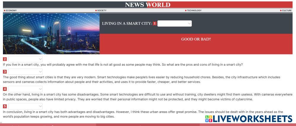Open the TECHNOLOGY section
Screen dimensions: 296x126
tap(194, 11)
